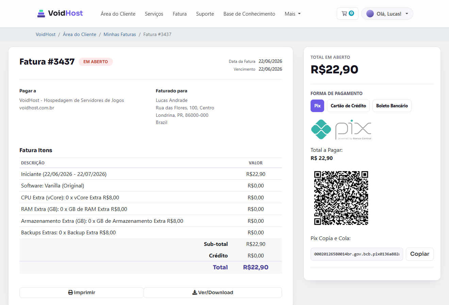Open Suporte in top navigation

coord(205,14)
